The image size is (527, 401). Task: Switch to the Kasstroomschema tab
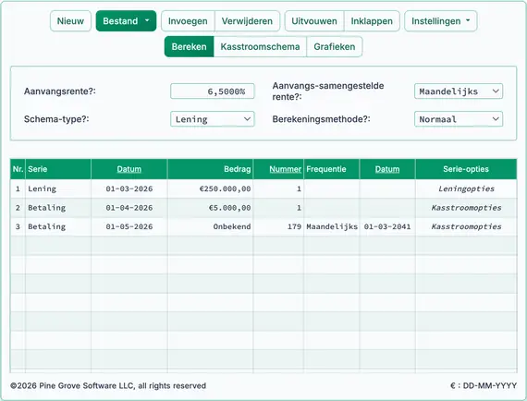pyautogui.click(x=260, y=47)
